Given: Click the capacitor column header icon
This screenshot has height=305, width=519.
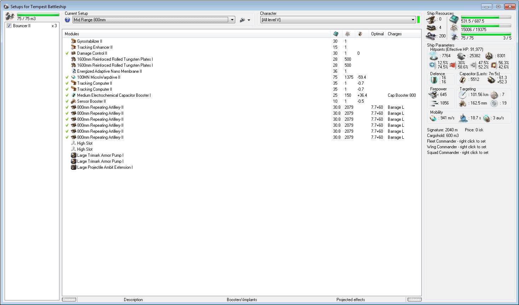Looking at the screenshot, I should (x=360, y=34).
